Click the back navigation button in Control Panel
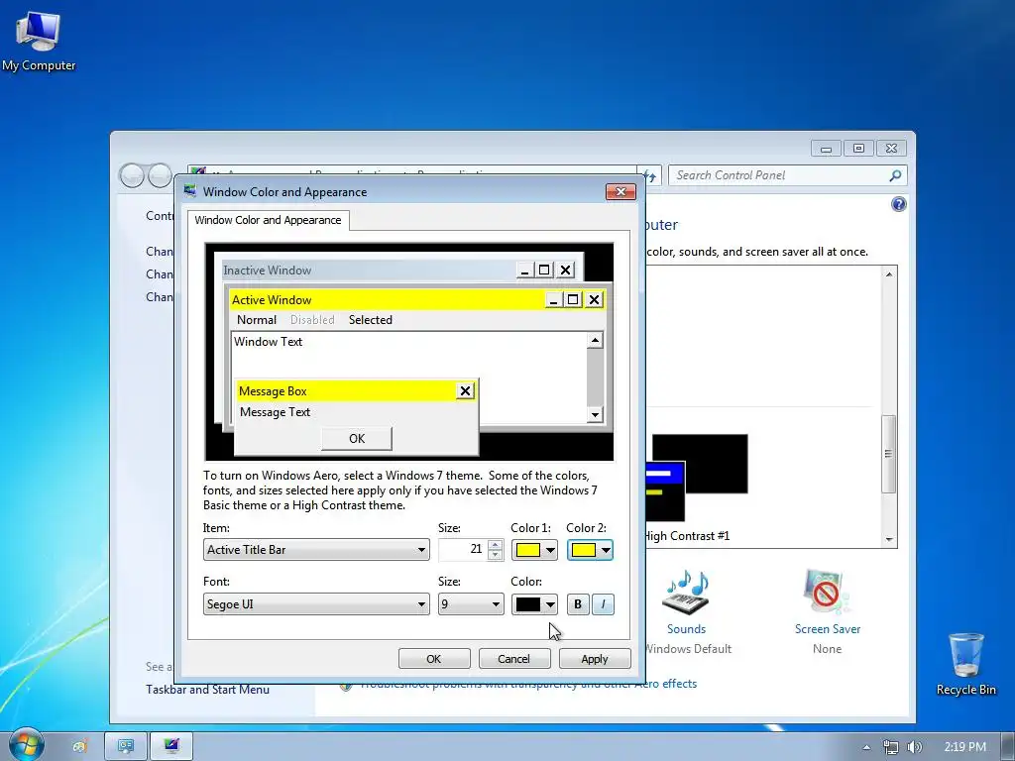Image resolution: width=1015 pixels, height=761 pixels. click(132, 175)
